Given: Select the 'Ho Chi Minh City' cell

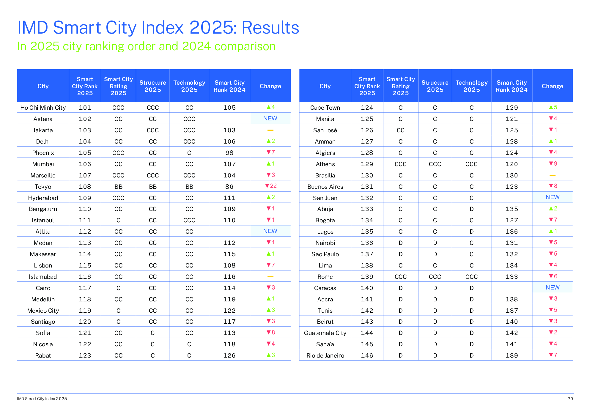Looking at the screenshot, I should [x=43, y=108].
